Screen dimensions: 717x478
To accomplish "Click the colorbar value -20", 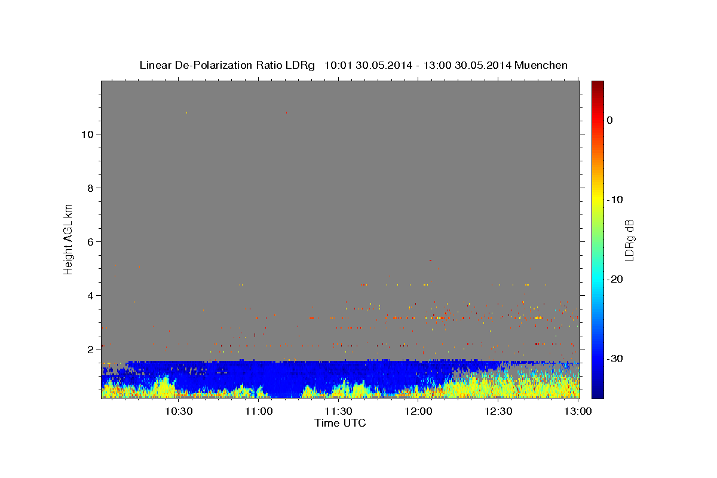I will point(615,279).
